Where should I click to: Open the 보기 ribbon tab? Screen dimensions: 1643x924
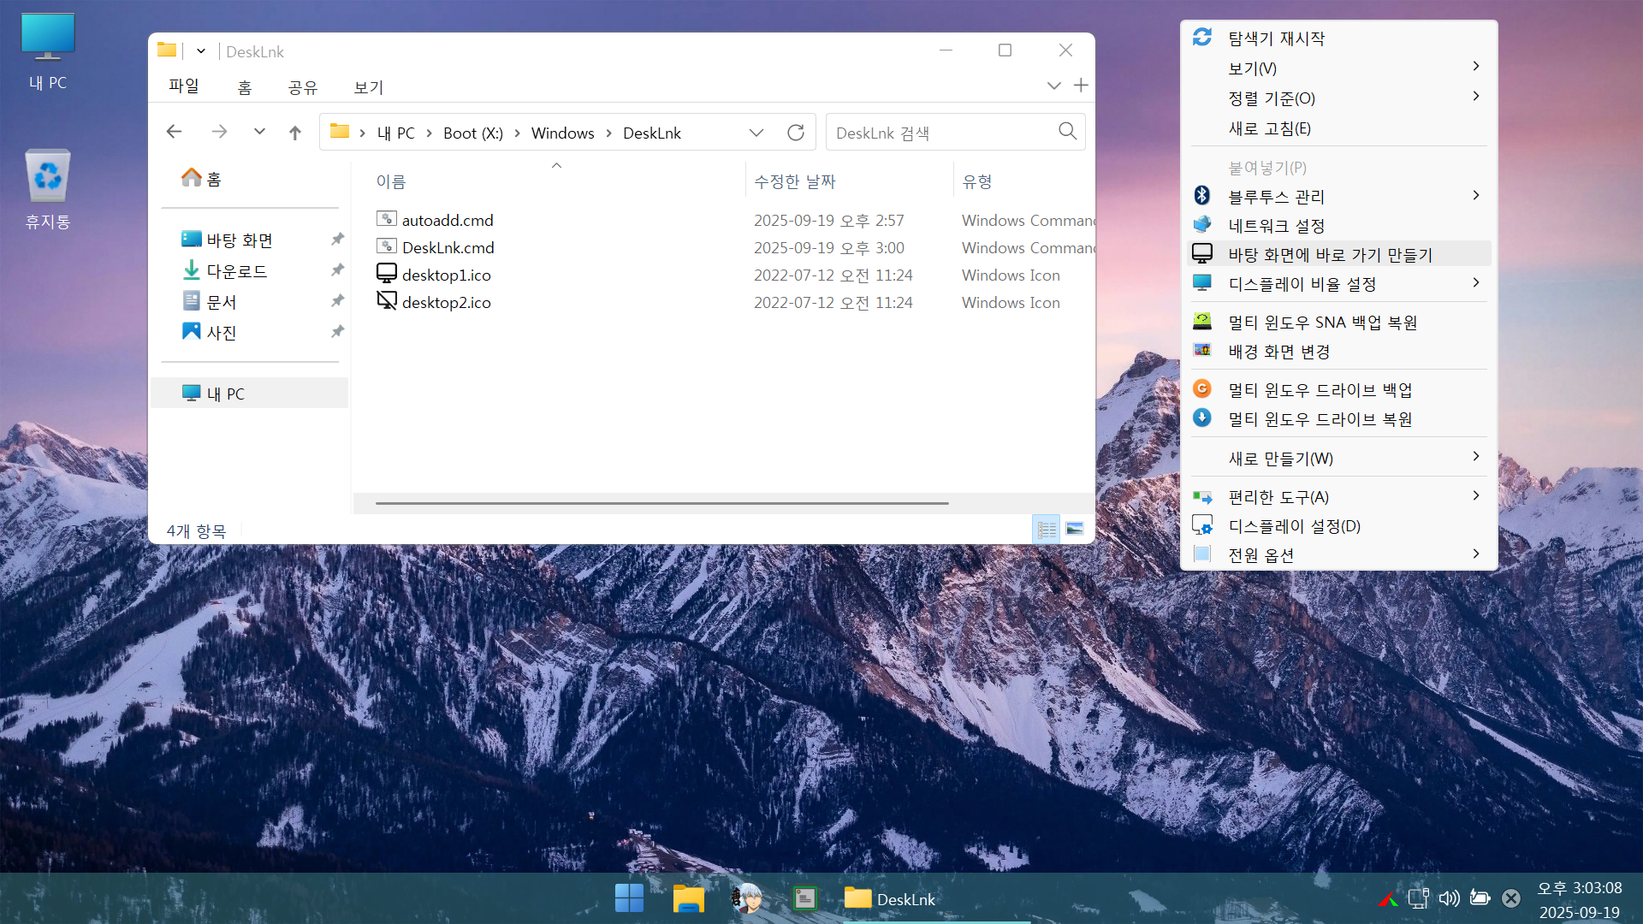coord(369,87)
